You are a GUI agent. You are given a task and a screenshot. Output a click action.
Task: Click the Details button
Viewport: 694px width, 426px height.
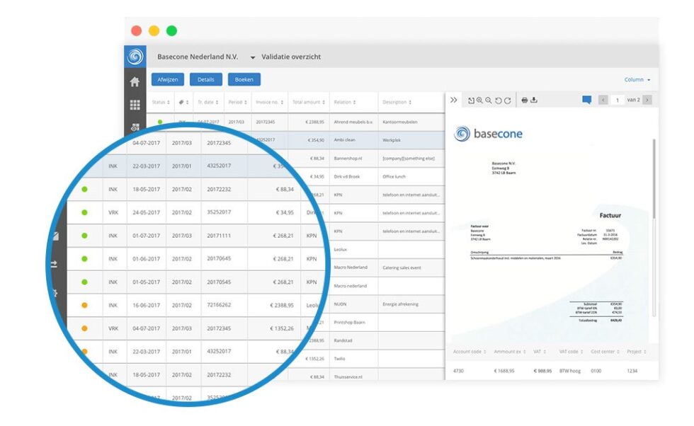pos(205,80)
